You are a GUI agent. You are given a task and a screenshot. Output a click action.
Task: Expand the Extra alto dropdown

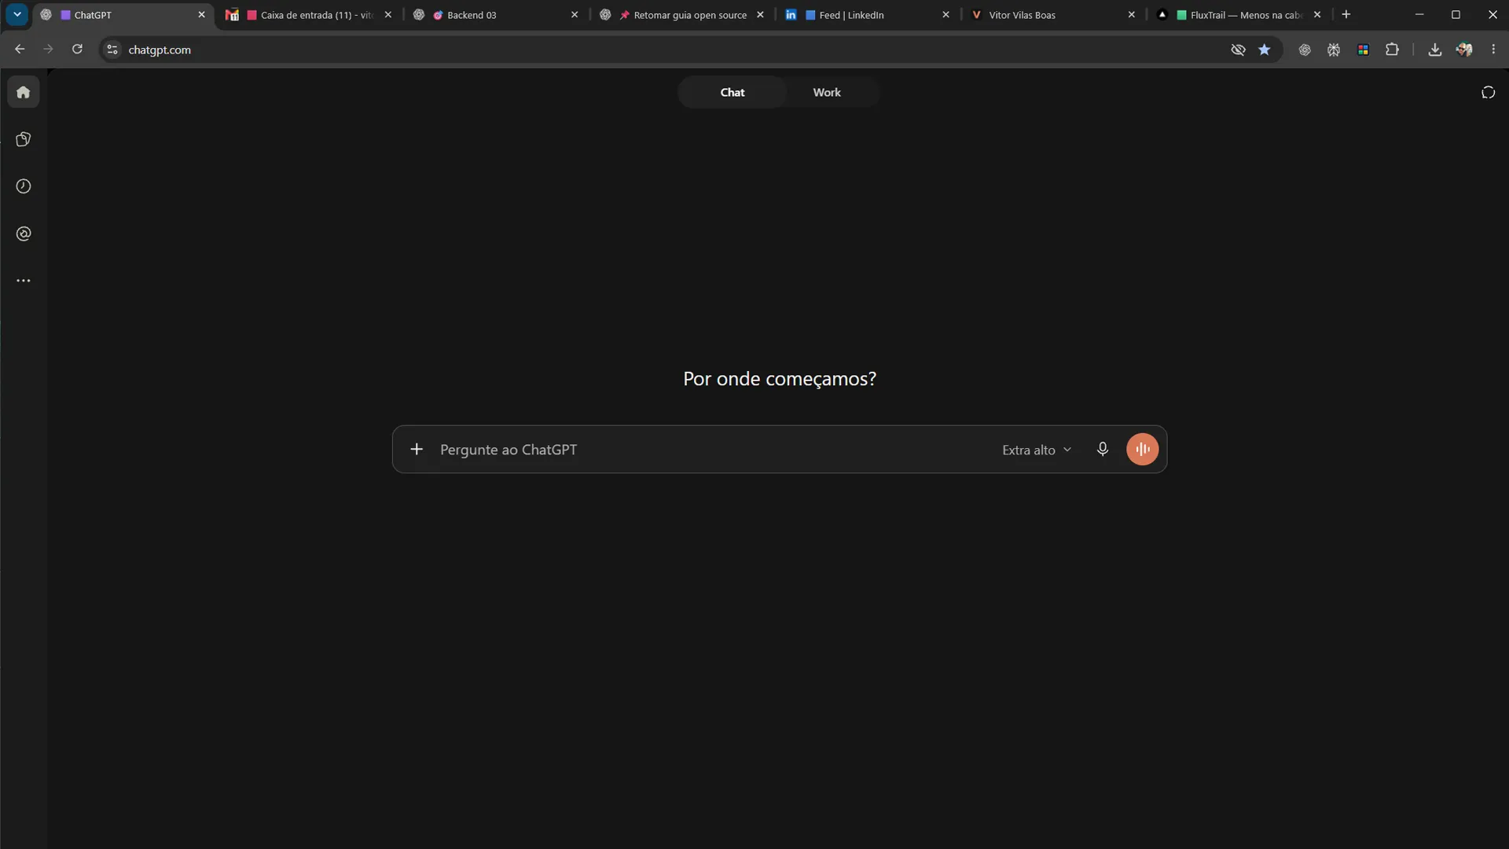tap(1037, 450)
